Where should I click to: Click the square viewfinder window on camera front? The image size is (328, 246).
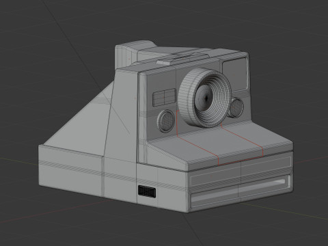pos(235,74)
